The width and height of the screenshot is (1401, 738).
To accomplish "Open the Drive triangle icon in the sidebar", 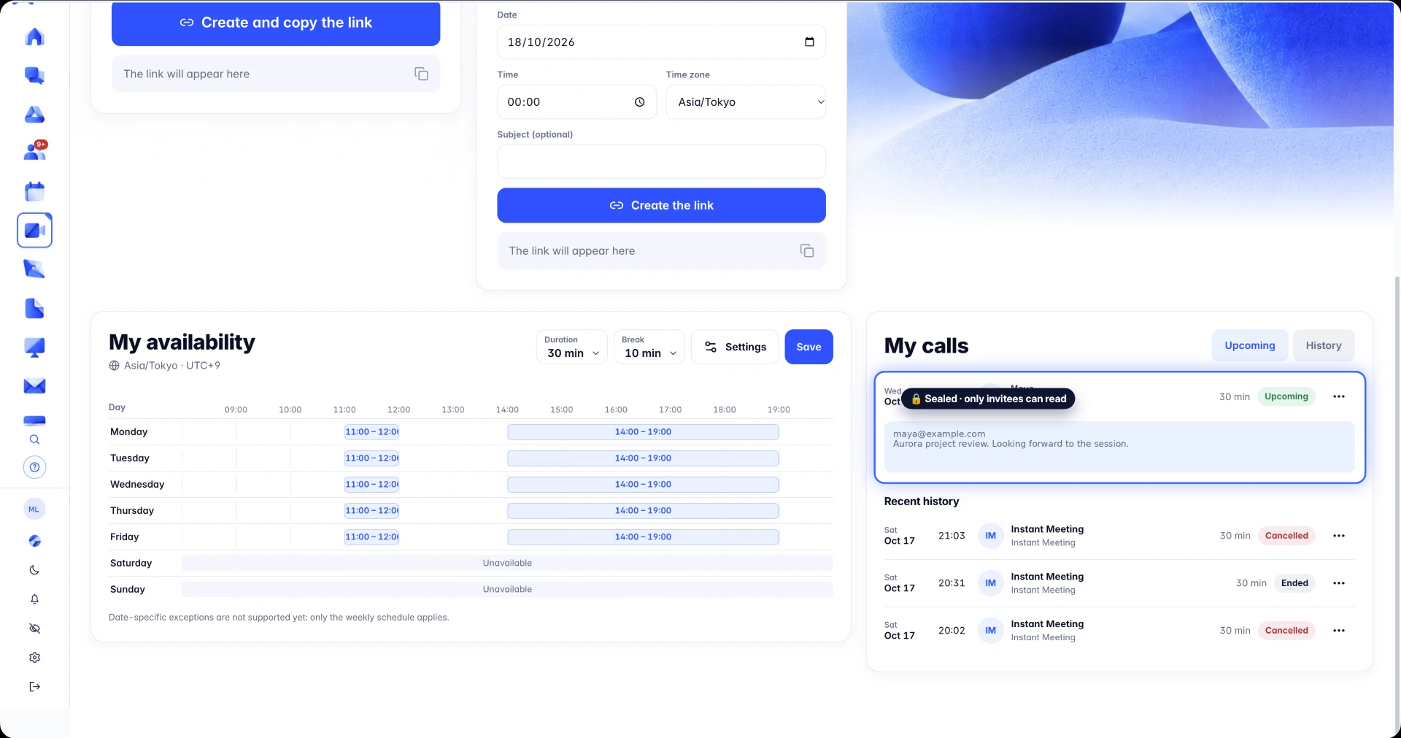I will pos(34,115).
